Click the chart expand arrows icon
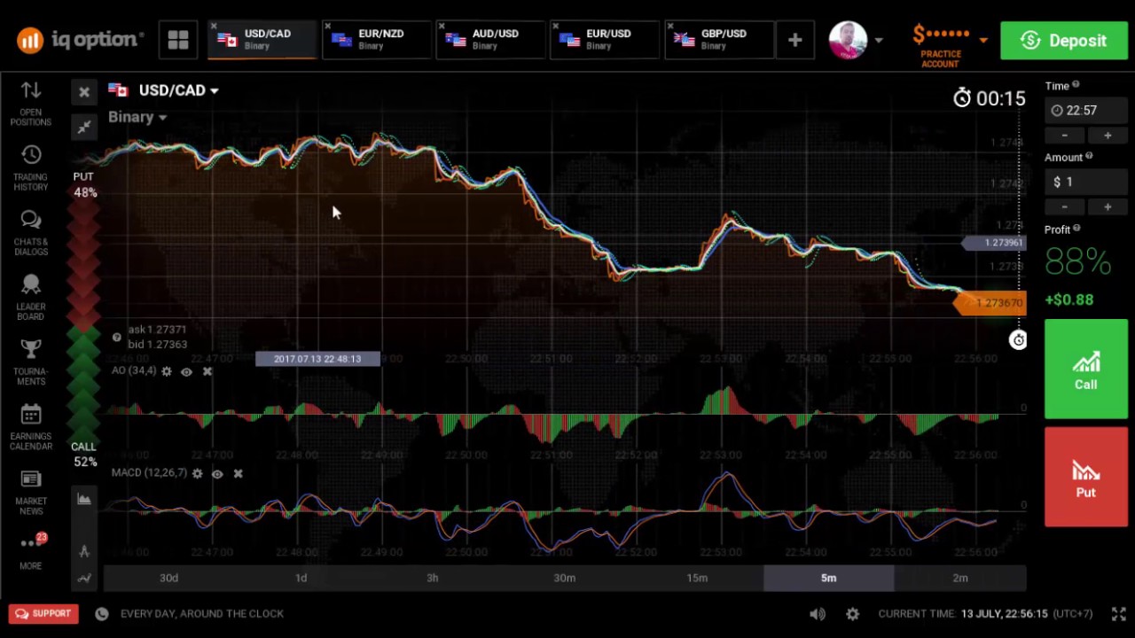The width and height of the screenshot is (1135, 638). 84,128
